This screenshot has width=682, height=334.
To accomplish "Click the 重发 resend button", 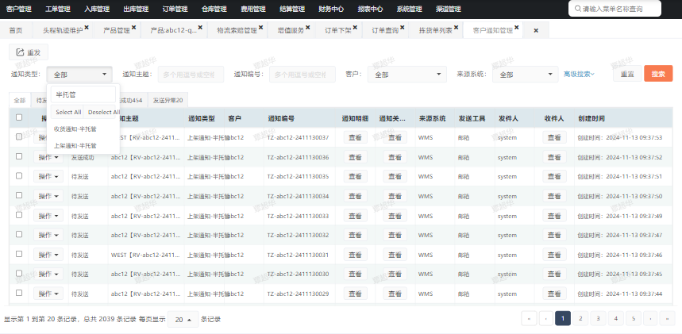I will (x=29, y=52).
